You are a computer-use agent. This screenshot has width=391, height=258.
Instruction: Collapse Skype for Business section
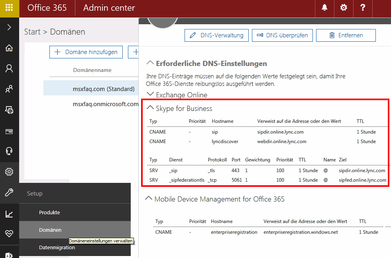point(150,108)
